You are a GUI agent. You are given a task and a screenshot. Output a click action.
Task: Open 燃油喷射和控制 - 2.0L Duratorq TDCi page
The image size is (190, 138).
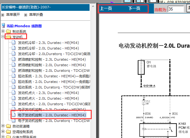point(54,71)
